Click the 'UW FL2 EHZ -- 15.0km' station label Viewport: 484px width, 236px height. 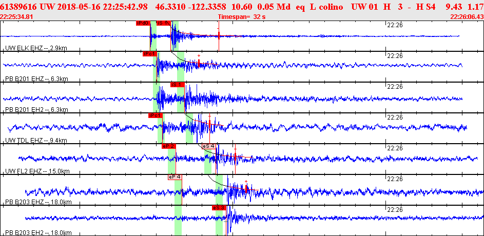coord(37,171)
